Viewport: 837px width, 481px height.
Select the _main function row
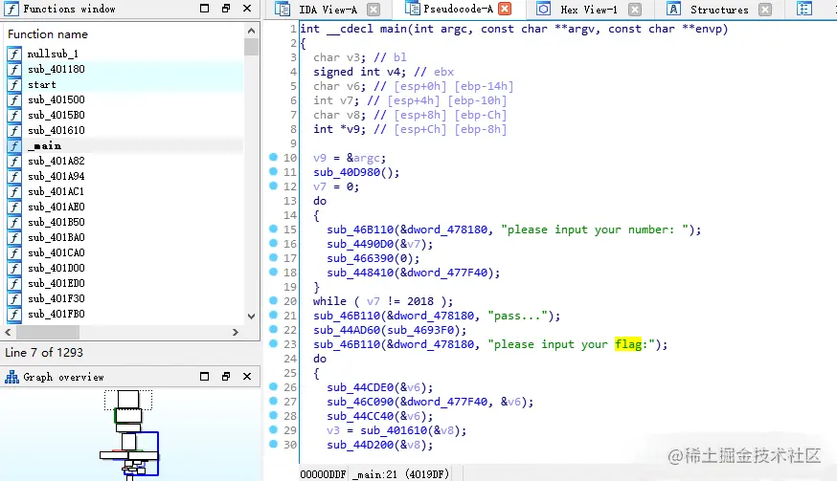pyautogui.click(x=124, y=145)
